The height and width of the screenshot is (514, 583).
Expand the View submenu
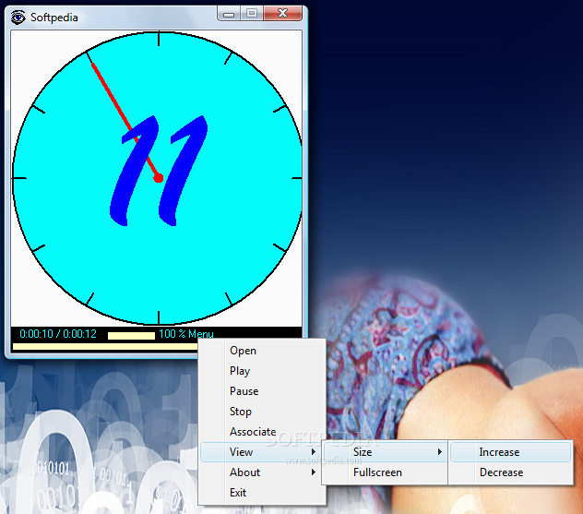coord(262,452)
